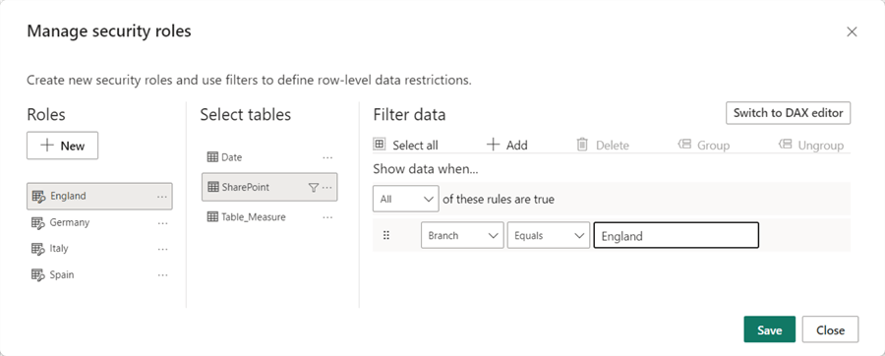The image size is (885, 356).
Task: Click the Spain role icon
Action: (x=37, y=275)
